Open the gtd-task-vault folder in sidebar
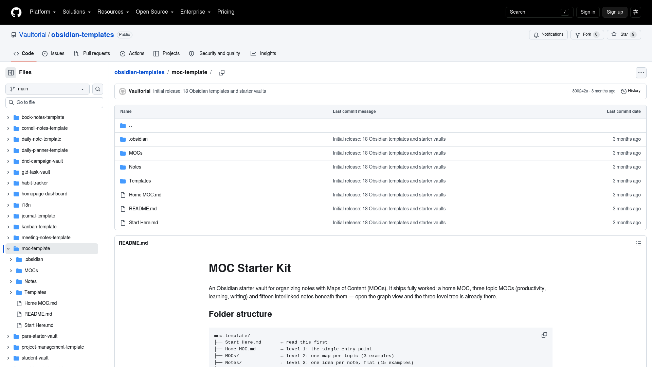Image resolution: width=652 pixels, height=367 pixels. tap(36, 172)
